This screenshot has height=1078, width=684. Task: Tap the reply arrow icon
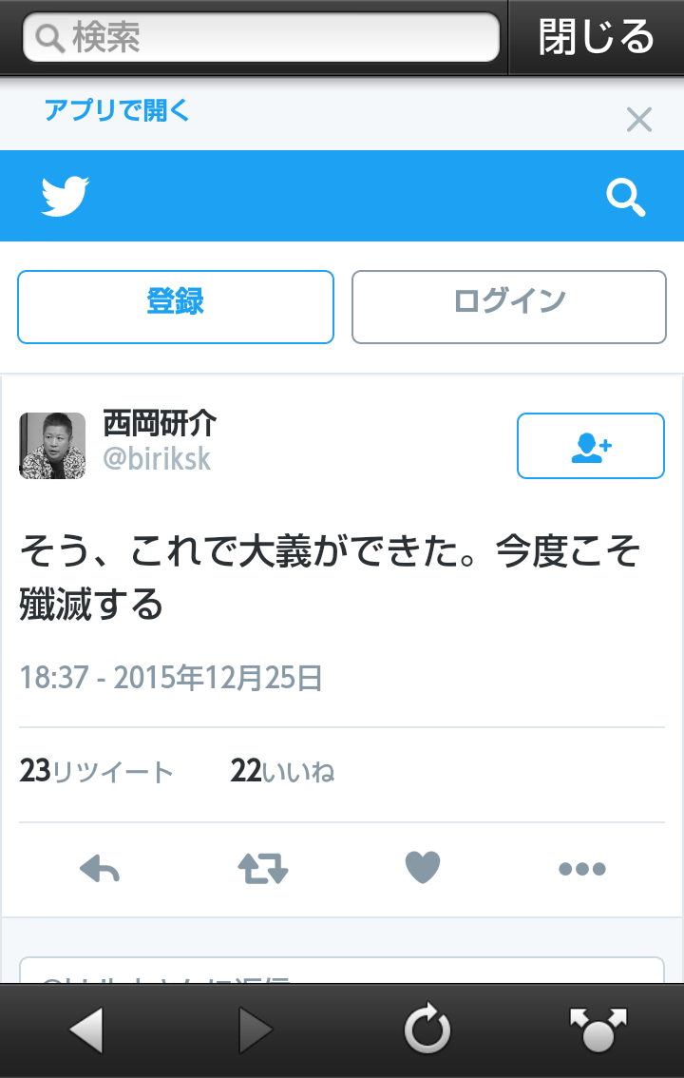click(x=100, y=868)
